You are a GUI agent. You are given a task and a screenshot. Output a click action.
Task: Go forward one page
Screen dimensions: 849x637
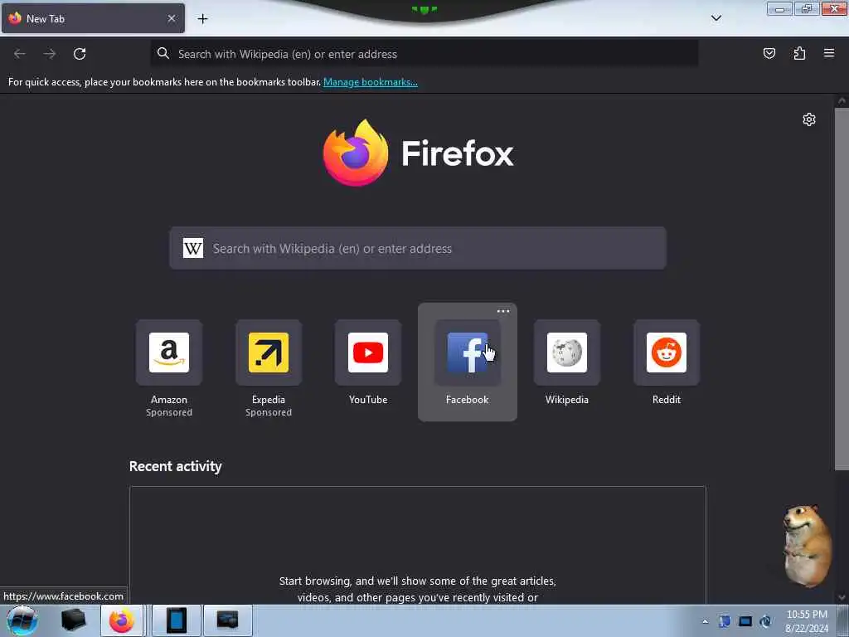tap(49, 54)
